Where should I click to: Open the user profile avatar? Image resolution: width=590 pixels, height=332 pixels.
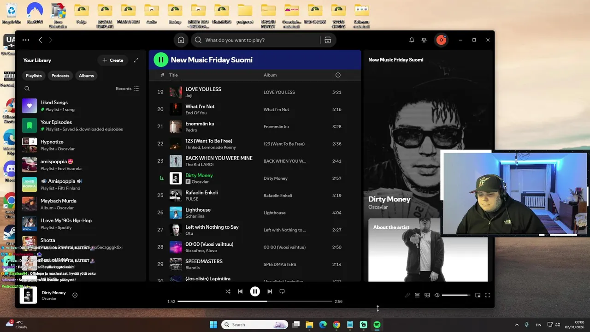pyautogui.click(x=441, y=40)
